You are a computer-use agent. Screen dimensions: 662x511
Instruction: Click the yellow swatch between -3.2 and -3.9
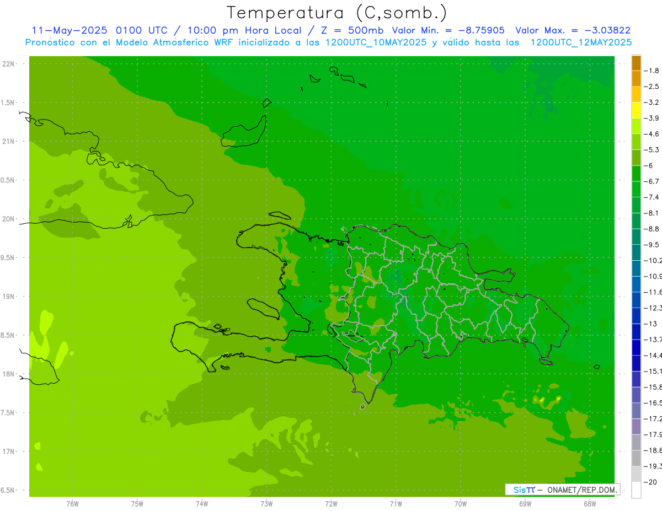[x=636, y=110]
